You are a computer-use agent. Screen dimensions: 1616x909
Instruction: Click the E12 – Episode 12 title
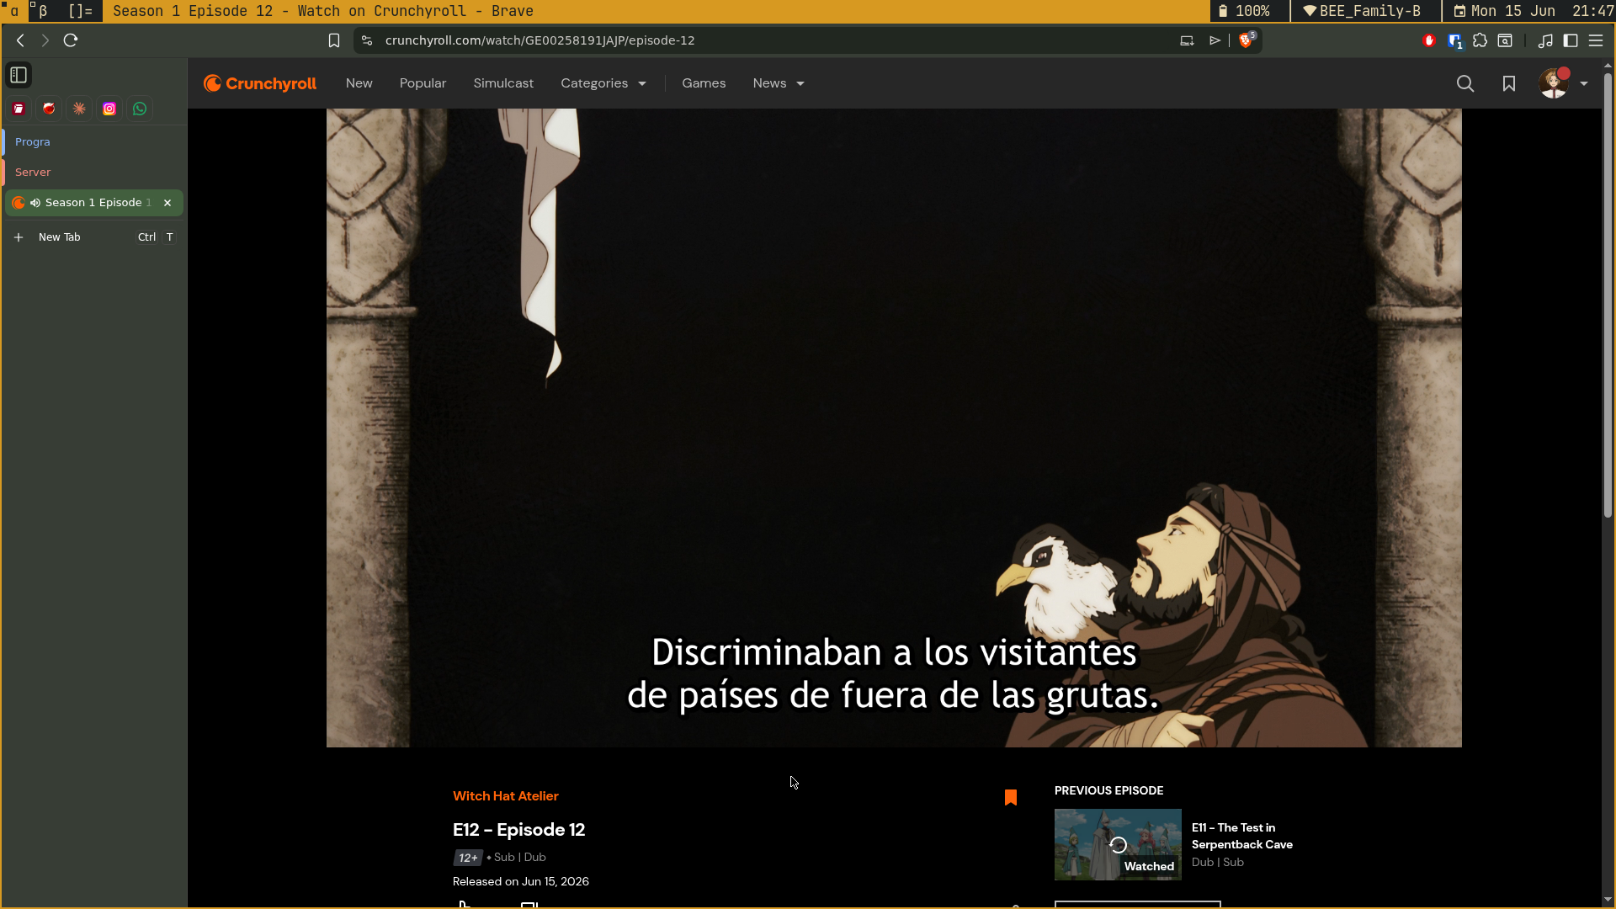[519, 830]
